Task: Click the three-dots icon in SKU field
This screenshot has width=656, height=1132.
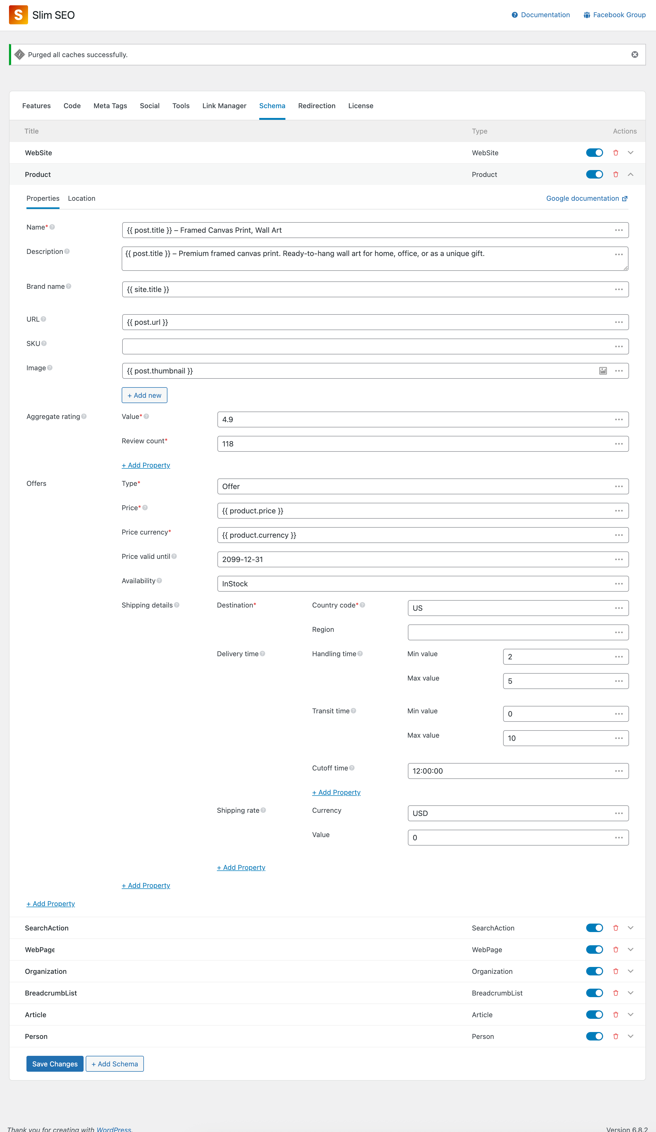Action: point(618,346)
